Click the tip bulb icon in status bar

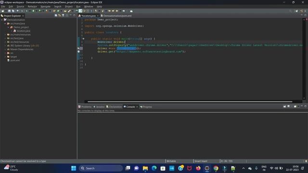(x=306, y=161)
